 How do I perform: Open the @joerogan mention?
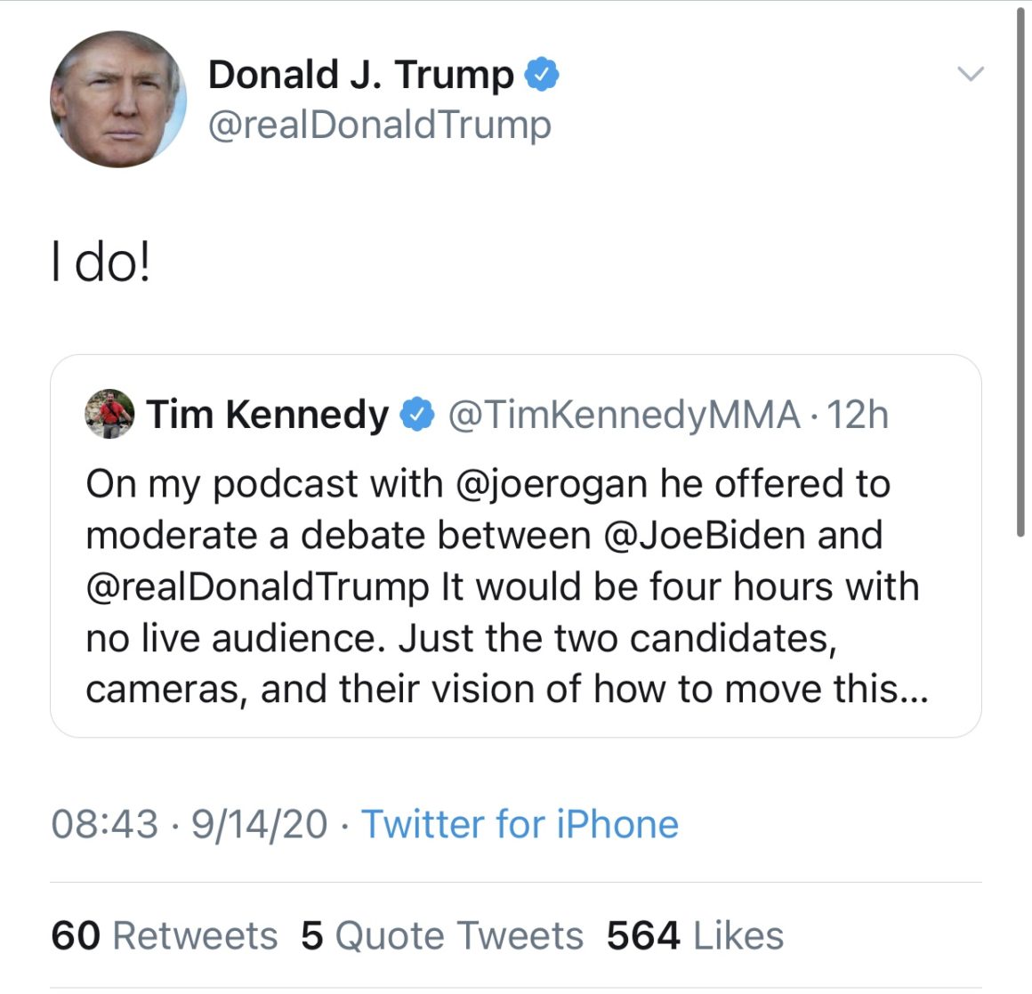[x=551, y=484]
